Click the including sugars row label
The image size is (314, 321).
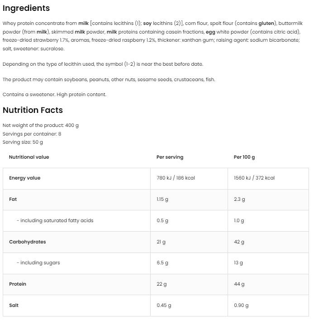(x=38, y=263)
